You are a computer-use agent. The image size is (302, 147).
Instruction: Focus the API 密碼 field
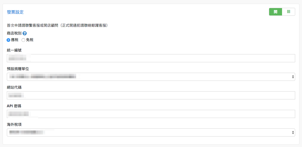pos(151,114)
